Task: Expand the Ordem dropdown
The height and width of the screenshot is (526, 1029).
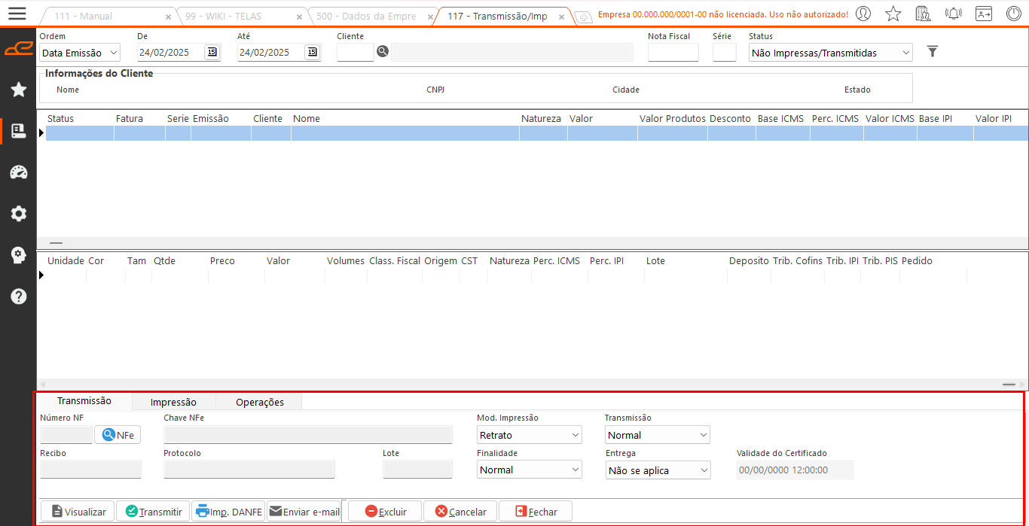Action: point(80,53)
